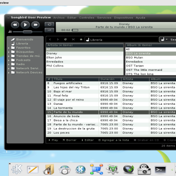Viewport: 176px width, 176px height.
Task: Click the Play button in bottom toolbar
Action: coord(53,140)
